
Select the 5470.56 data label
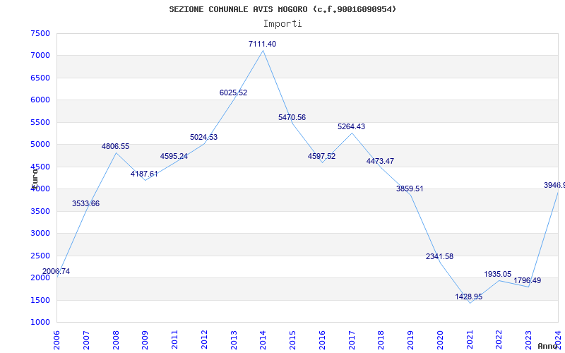(x=292, y=117)
